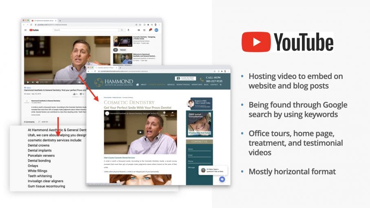
Task: Click the YouTube search field
Action: (x=86, y=30)
